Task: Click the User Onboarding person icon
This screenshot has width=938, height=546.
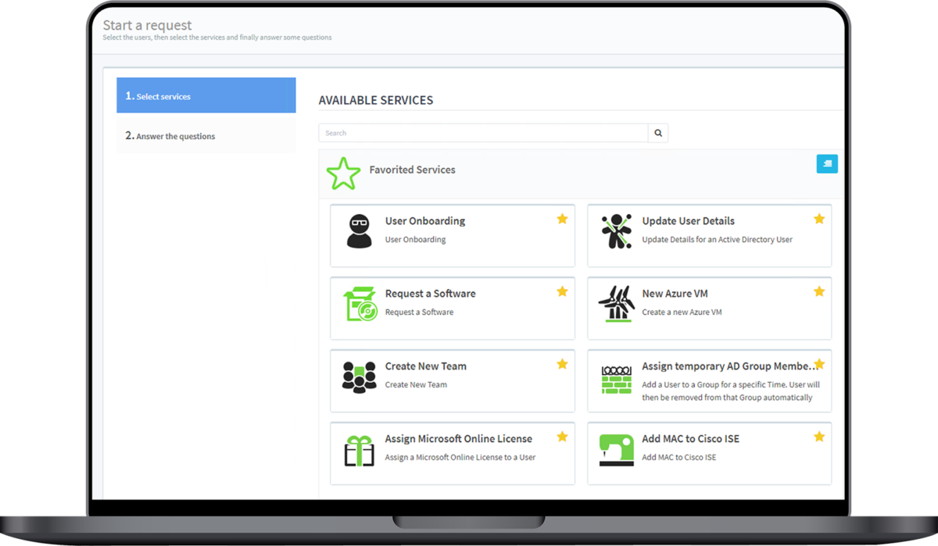Action: point(359,230)
